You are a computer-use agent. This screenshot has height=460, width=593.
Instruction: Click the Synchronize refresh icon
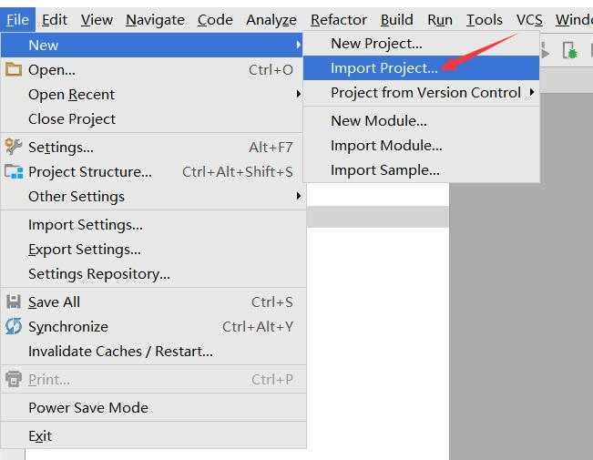14,326
